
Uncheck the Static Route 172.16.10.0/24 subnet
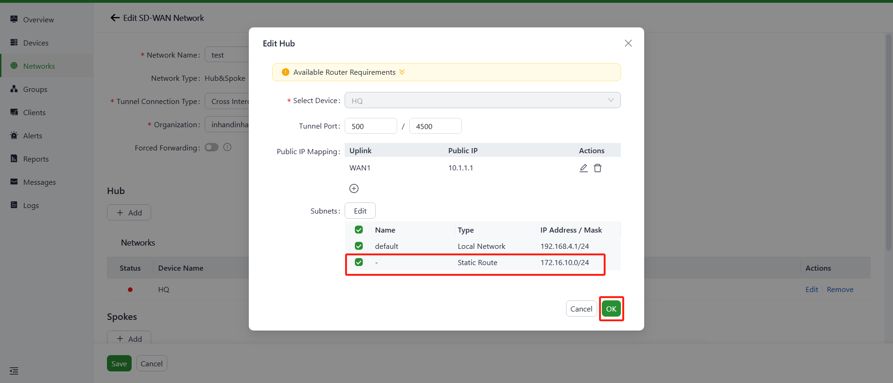click(359, 262)
